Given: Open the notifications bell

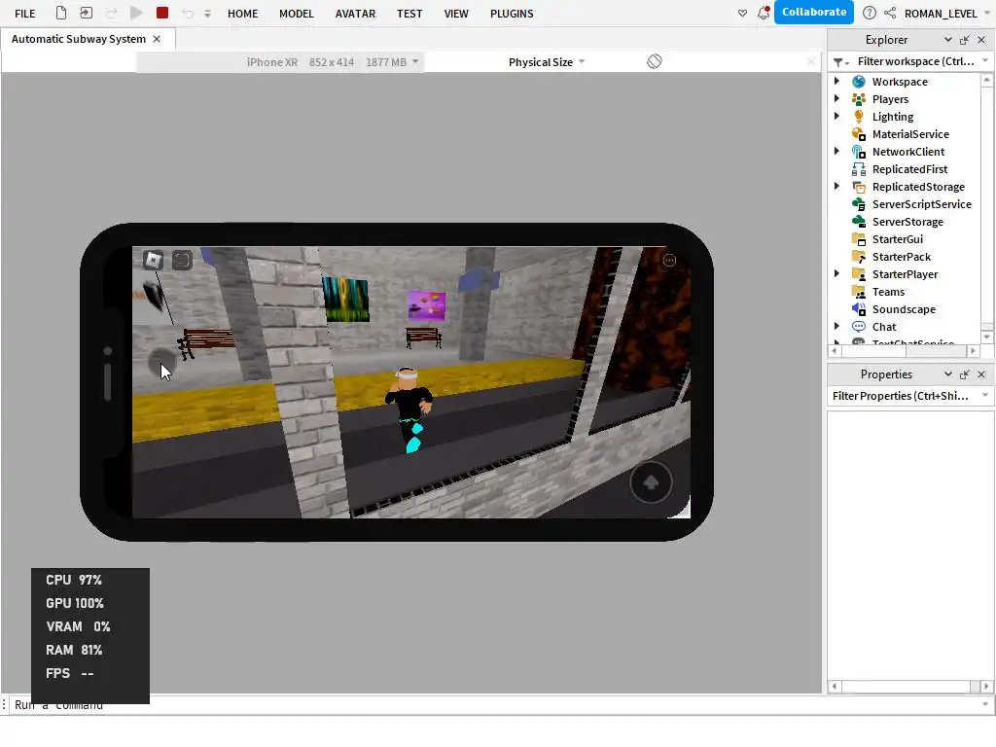Looking at the screenshot, I should 764,13.
